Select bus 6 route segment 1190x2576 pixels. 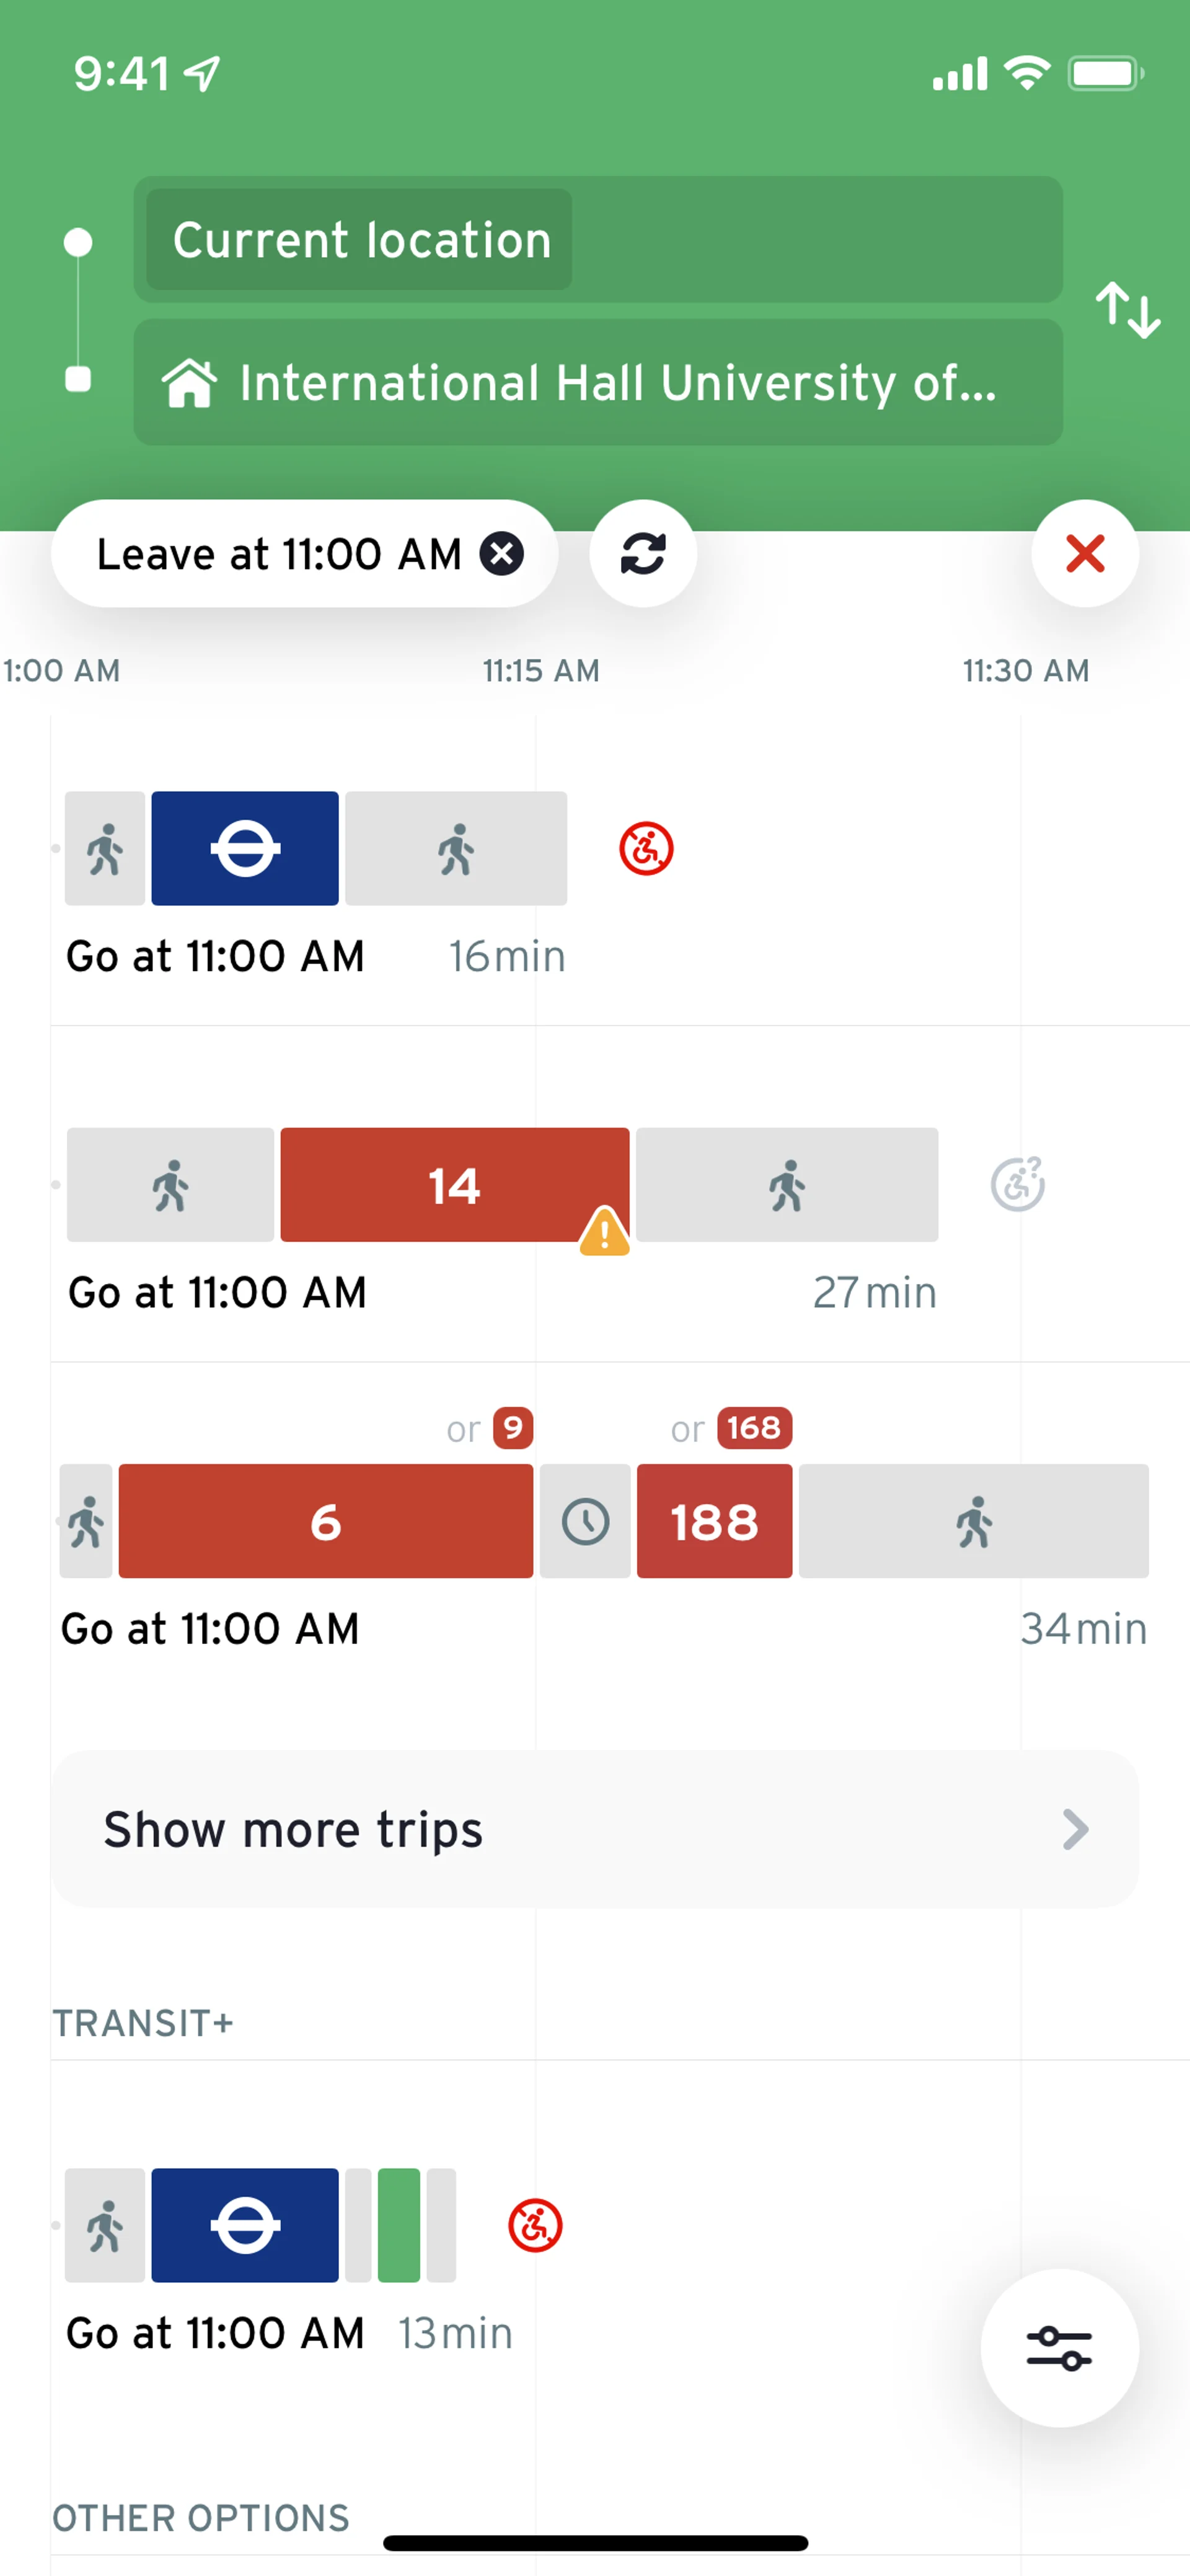325,1521
